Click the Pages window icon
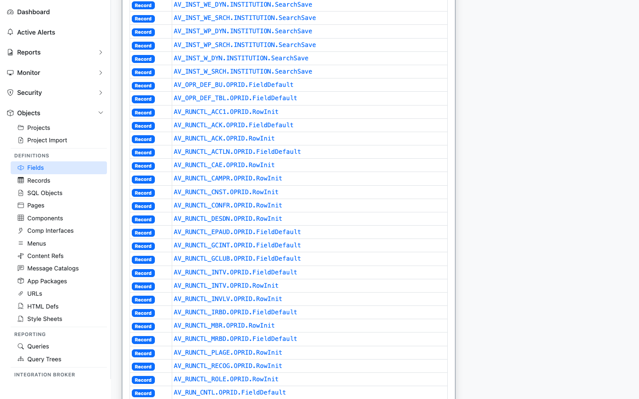 pos(21,205)
